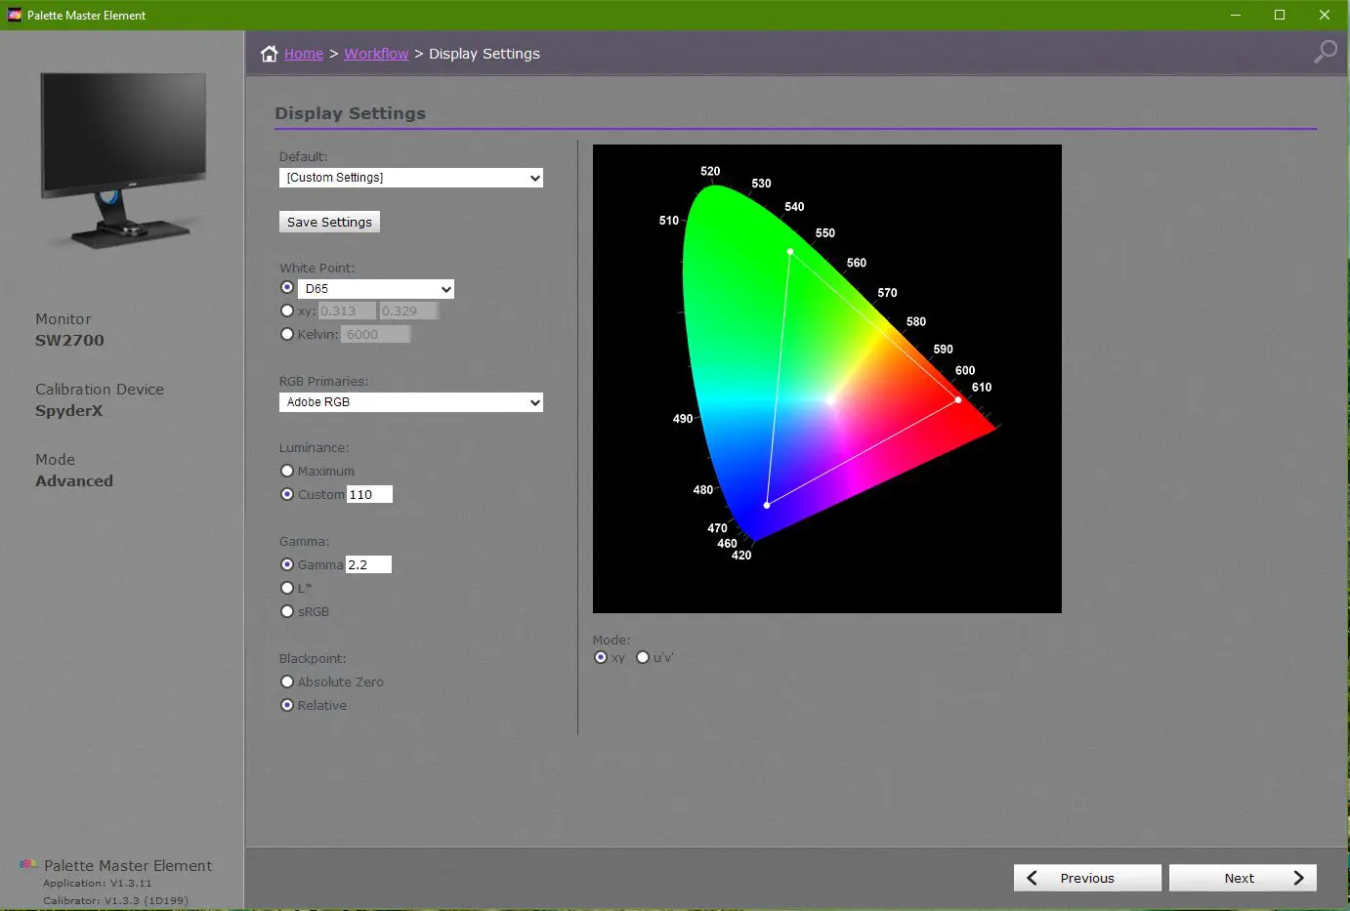Screen dimensions: 1350x911
Task: Click the Next button
Action: [x=1243, y=878]
